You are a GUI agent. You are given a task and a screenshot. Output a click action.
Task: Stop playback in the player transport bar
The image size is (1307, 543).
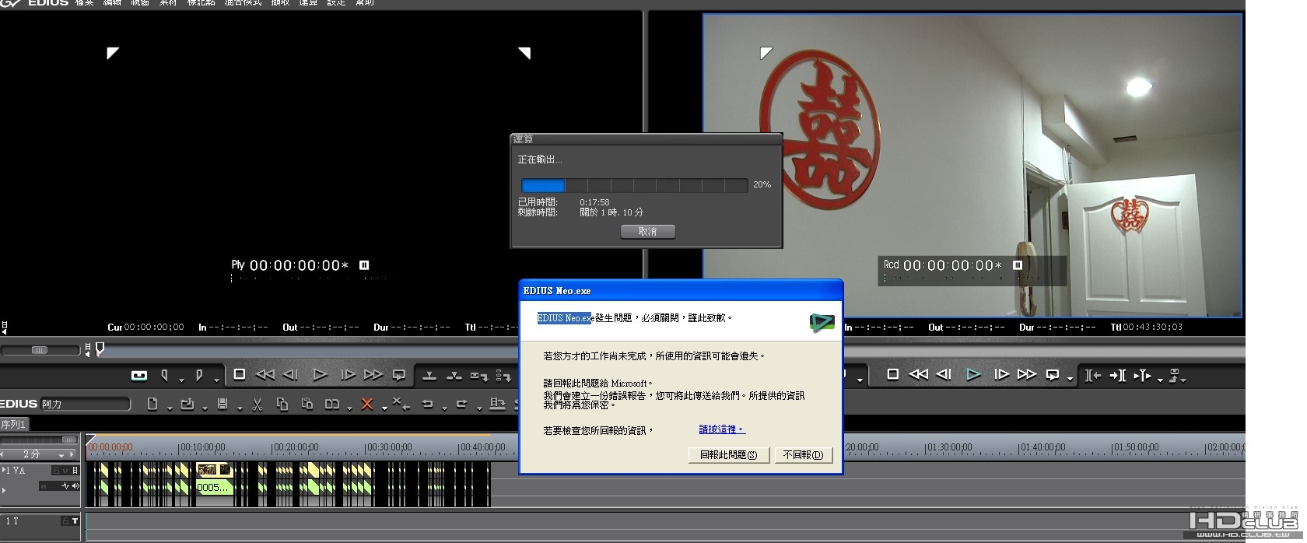240,375
